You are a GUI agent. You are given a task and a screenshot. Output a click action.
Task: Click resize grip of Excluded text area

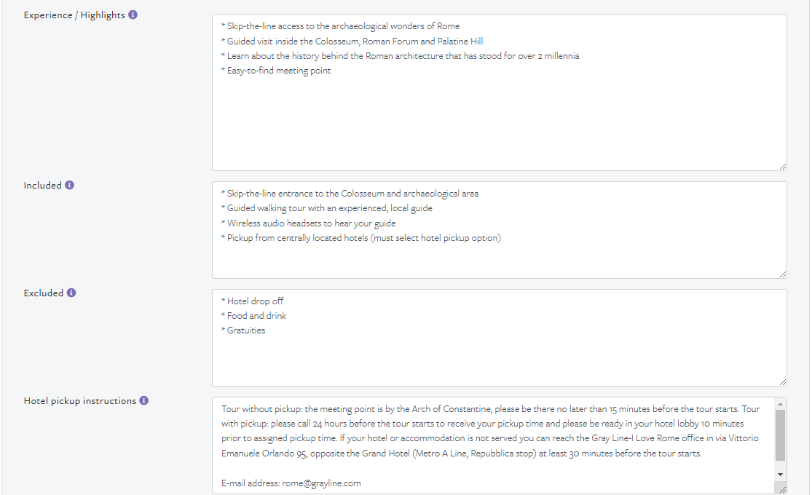coord(782,381)
